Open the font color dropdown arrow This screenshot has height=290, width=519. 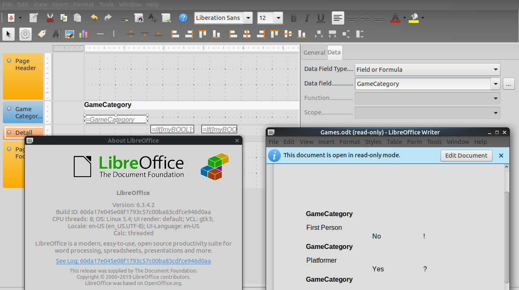[x=405, y=18]
